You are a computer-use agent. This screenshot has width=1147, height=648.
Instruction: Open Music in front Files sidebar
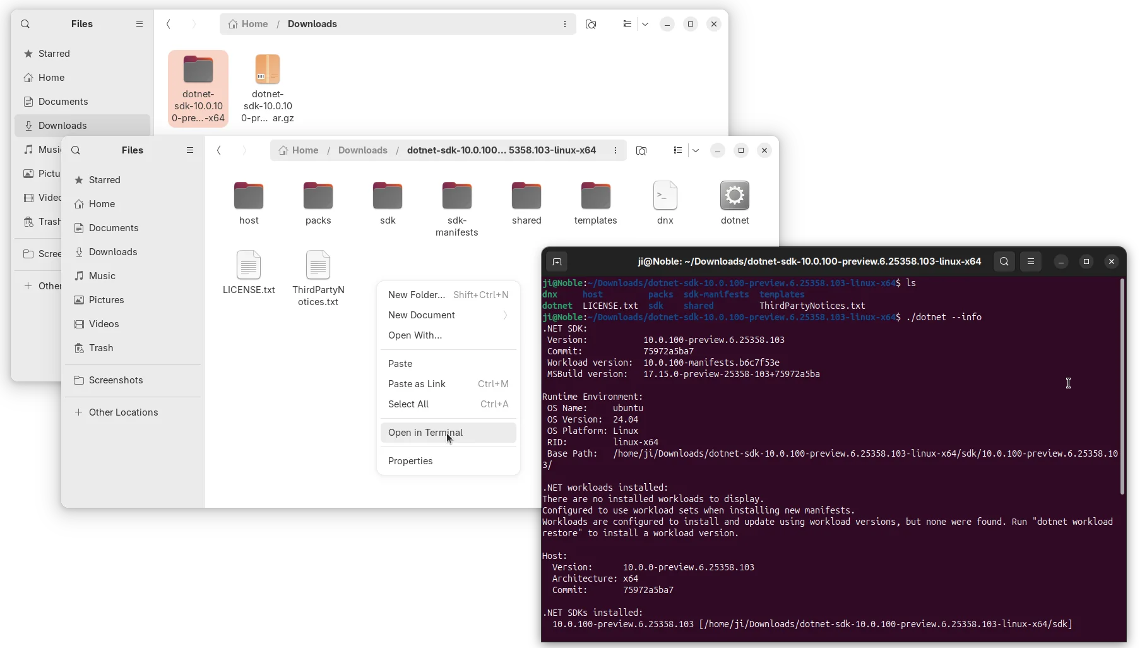coord(133,276)
